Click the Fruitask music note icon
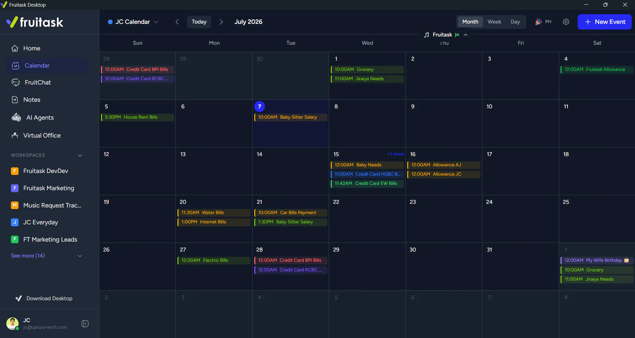The height and width of the screenshot is (338, 635). click(x=427, y=35)
